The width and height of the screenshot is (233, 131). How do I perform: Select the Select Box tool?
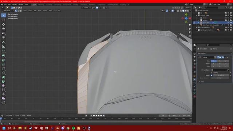[x=3, y=15]
